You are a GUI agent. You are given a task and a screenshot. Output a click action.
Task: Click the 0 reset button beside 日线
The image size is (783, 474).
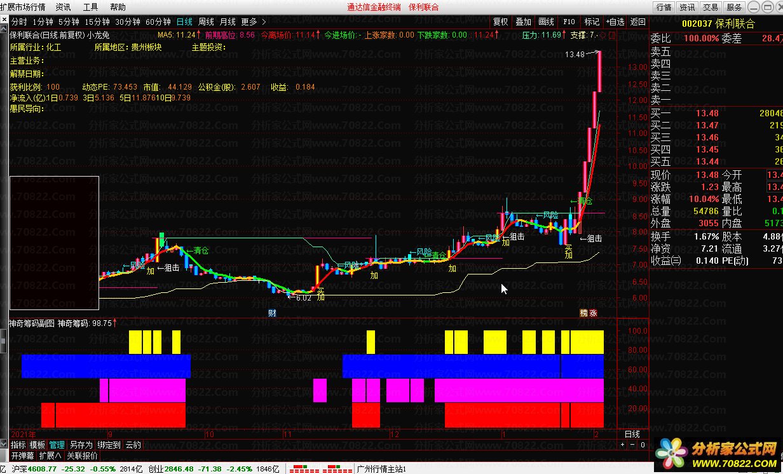(x=643, y=445)
